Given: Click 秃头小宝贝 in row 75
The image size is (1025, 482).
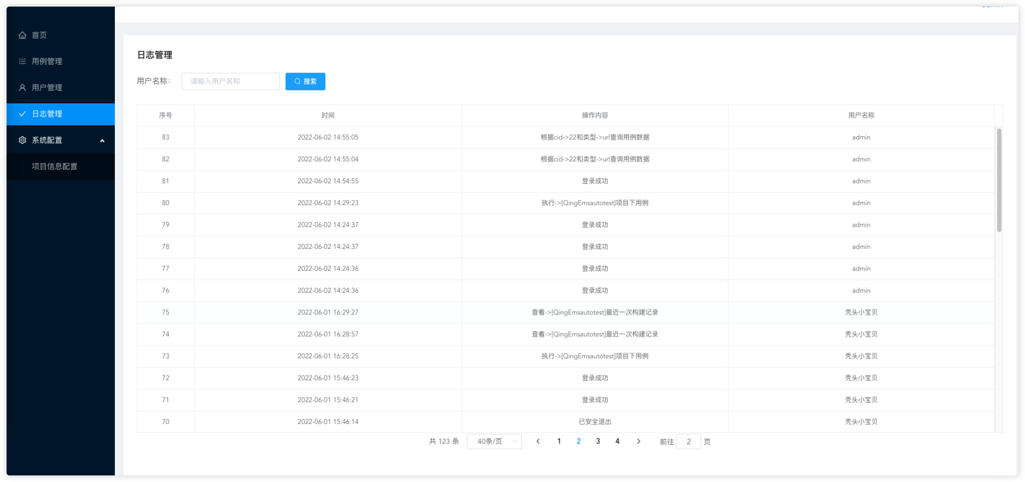Looking at the screenshot, I should 861,312.
